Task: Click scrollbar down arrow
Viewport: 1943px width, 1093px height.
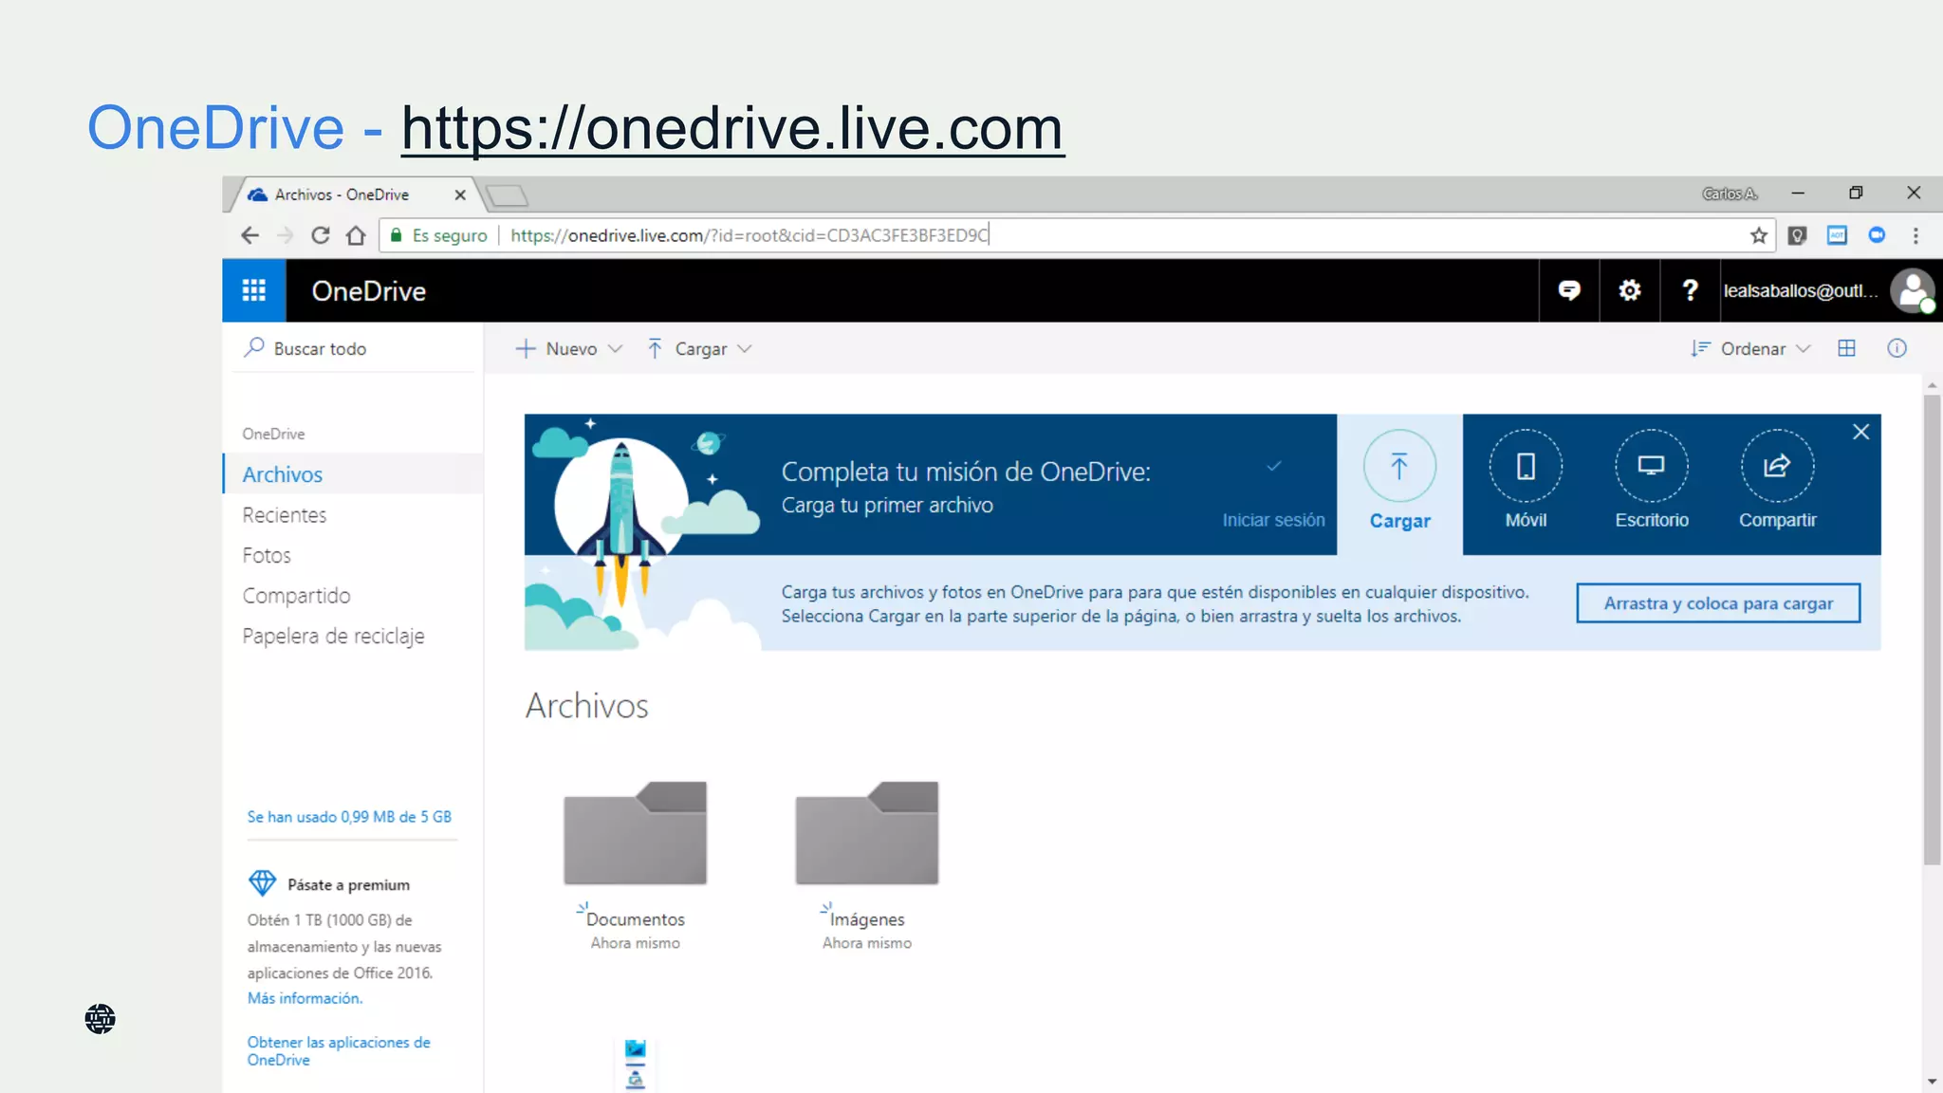Action: point(1932,1082)
